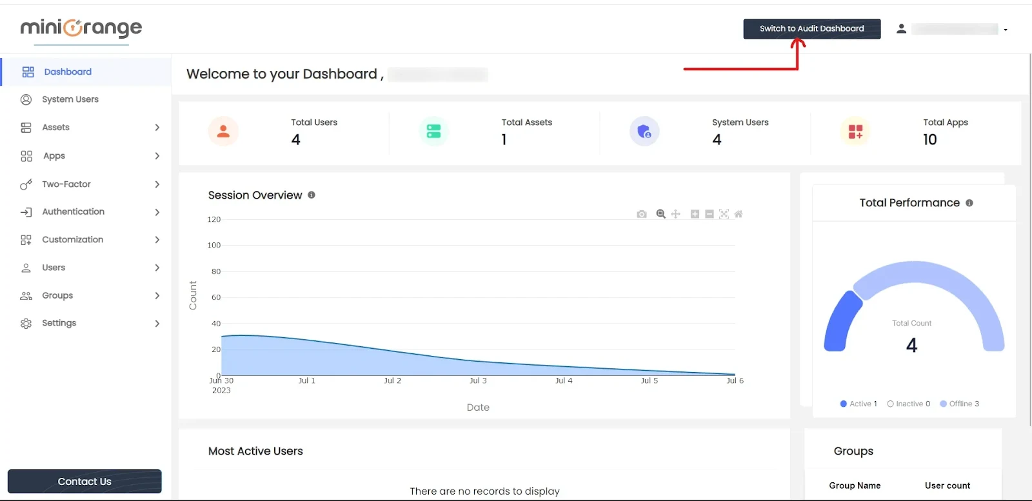The height and width of the screenshot is (501, 1032).
Task: Click the Settings gear icon in sidebar
Action: click(26, 324)
